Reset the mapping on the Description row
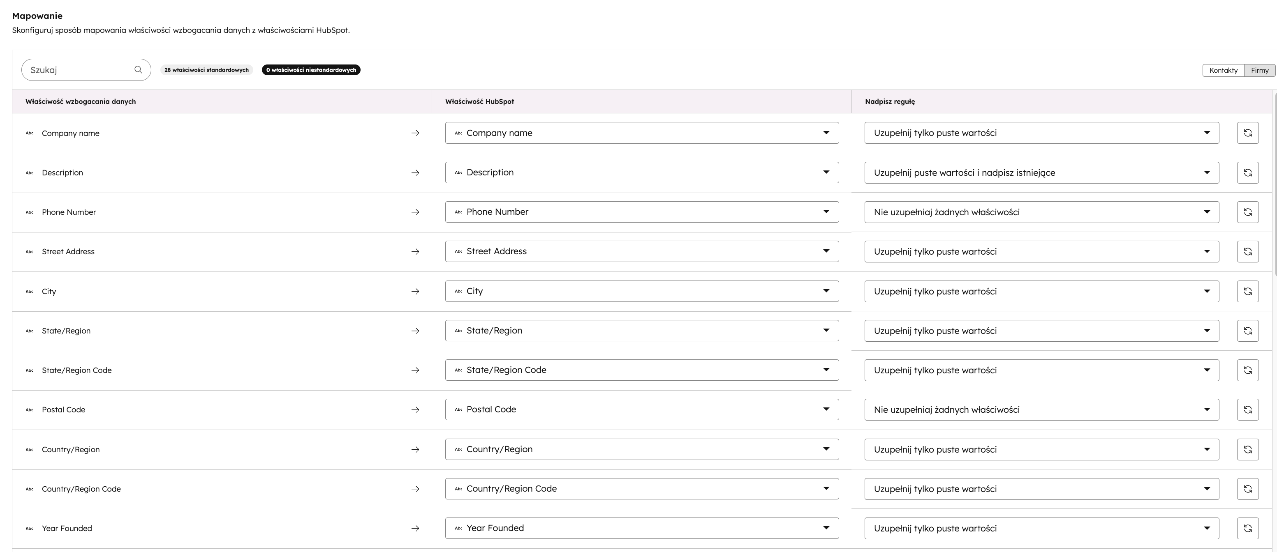1277x552 pixels. click(x=1247, y=173)
